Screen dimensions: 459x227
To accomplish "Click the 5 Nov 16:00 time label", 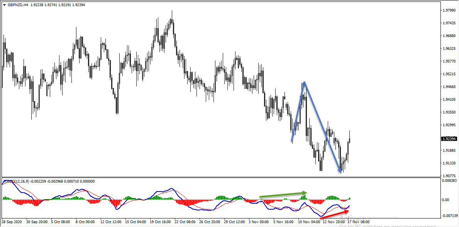I will (x=284, y=222).
